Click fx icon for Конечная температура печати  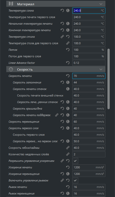pos(68,30)
